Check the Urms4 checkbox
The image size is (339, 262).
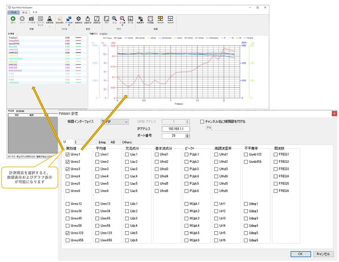(68, 176)
